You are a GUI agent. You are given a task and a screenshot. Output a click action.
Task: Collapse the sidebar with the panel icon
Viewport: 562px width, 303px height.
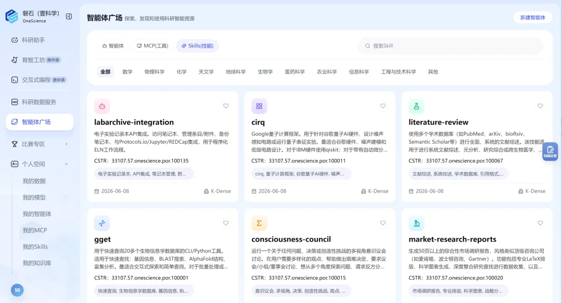69,17
